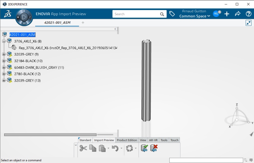Switch to the Tools tab
Viewport: 254px width, 163px height.
[164, 140]
